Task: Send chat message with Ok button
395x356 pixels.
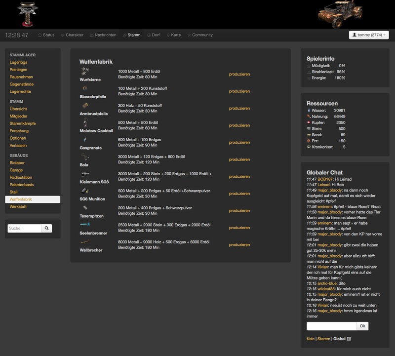Action: (362, 326)
